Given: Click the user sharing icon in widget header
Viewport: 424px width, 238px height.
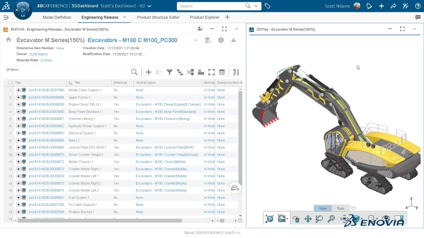Looking at the screenshot, I should coord(200,29).
